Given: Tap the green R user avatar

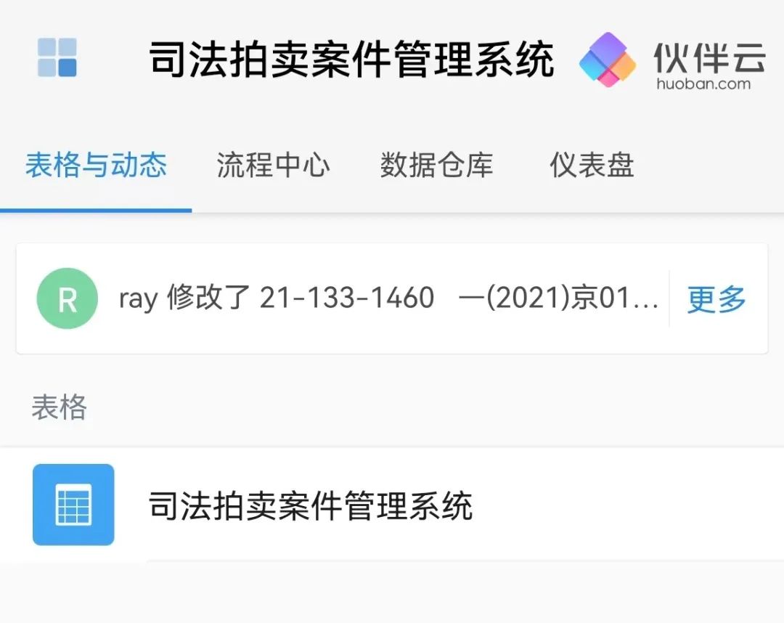Looking at the screenshot, I should click(x=67, y=298).
